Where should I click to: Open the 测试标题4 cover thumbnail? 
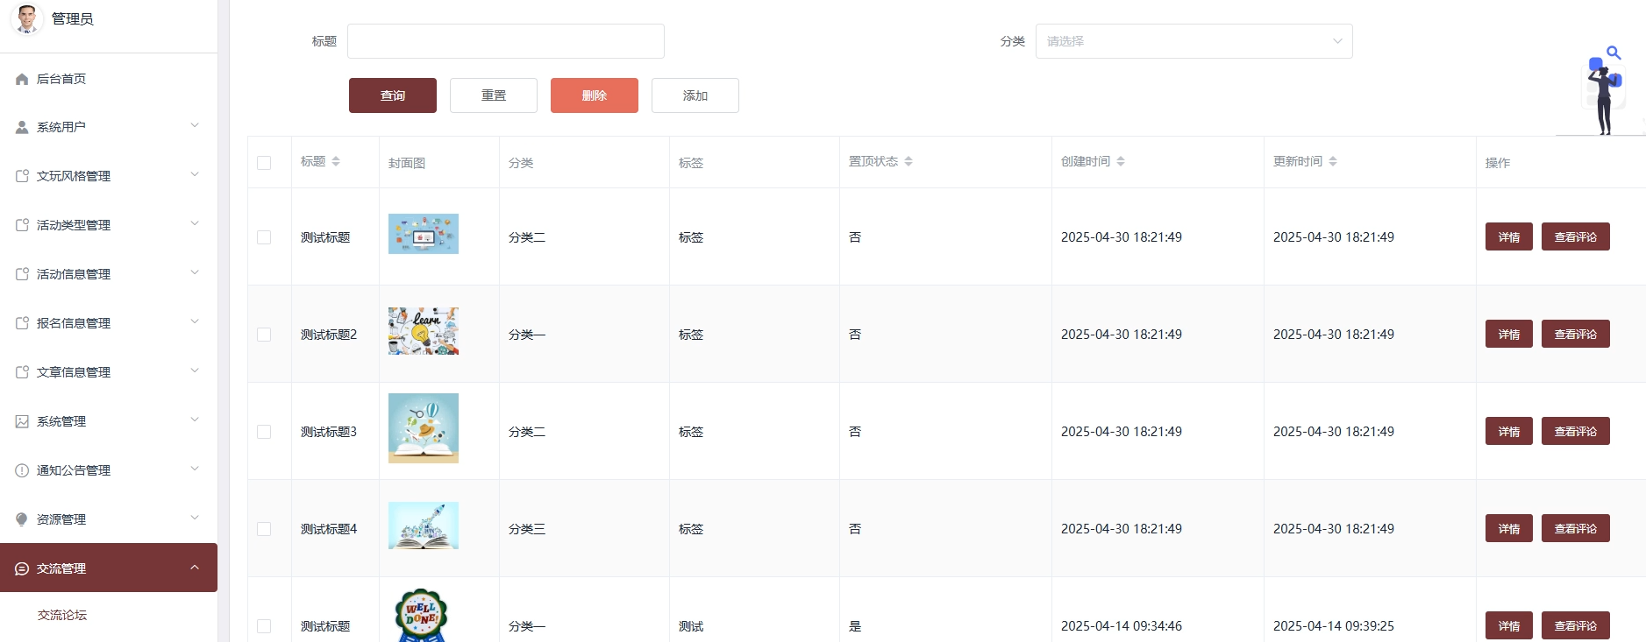pos(424,526)
